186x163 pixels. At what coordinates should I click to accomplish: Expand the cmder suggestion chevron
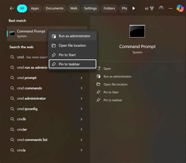[x=81, y=129]
